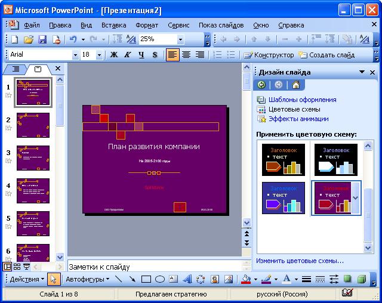The width and height of the screenshot is (382, 303).
Task: Click the Конструктор button
Action: [x=269, y=55]
